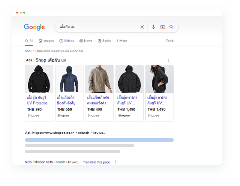Click the green window dot in the title bar
The image size is (240, 186).
pyautogui.click(x=24, y=12)
